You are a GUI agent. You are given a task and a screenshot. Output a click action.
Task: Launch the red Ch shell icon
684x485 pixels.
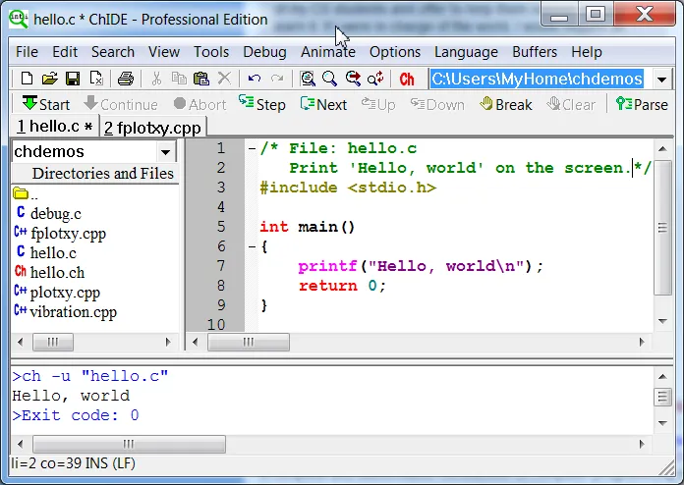407,79
